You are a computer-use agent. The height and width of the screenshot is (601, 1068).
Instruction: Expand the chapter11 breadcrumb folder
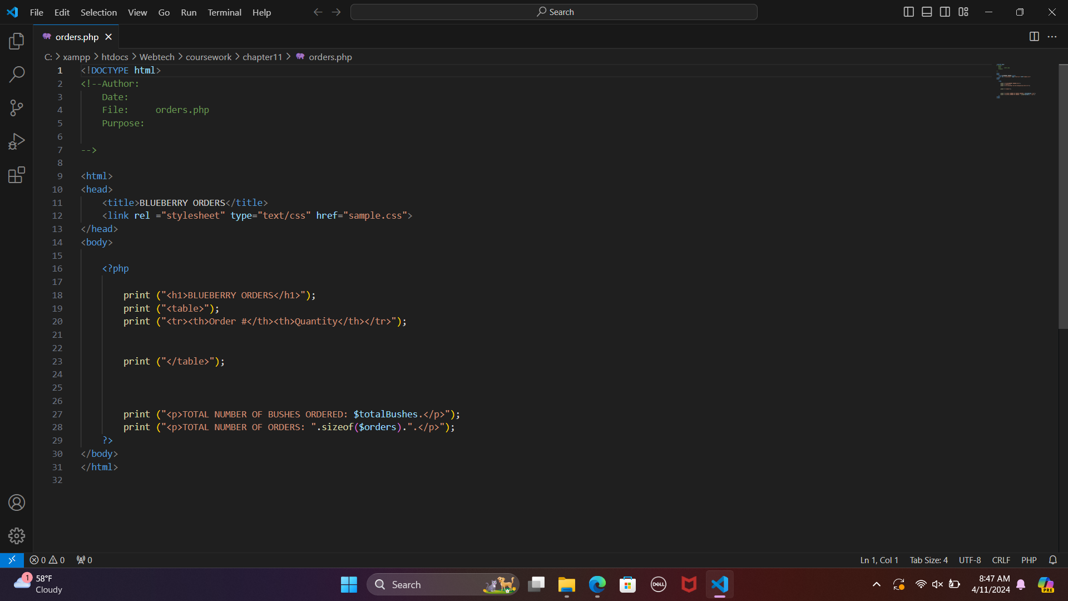coord(262,57)
